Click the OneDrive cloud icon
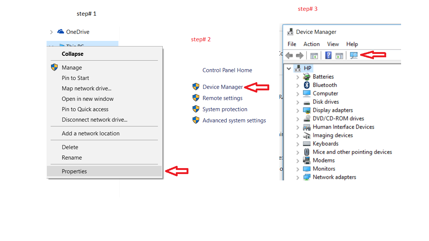The height and width of the screenshot is (241, 429). pyautogui.click(x=60, y=32)
